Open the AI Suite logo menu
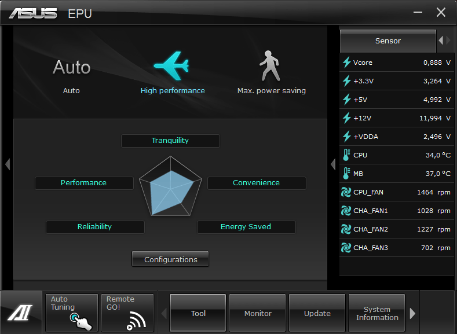The image size is (457, 334). [20, 313]
